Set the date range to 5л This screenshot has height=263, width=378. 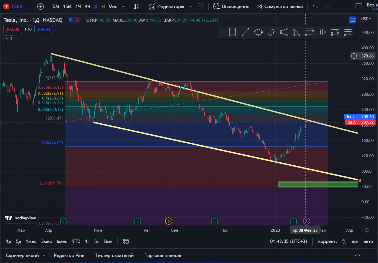(x=97, y=241)
